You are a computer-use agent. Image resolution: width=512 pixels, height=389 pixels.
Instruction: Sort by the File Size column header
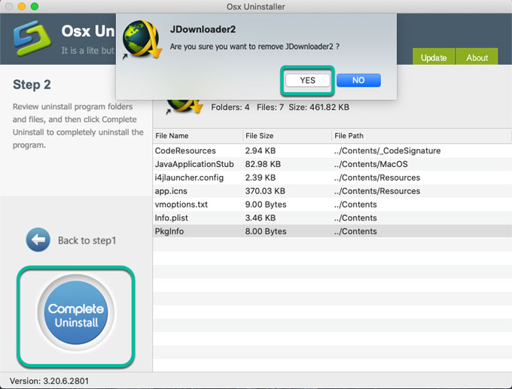click(x=287, y=135)
